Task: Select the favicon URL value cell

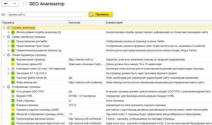Action: point(86,119)
